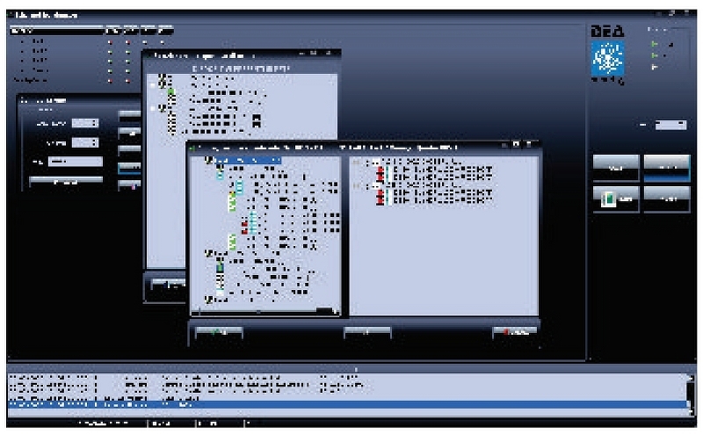Image resolution: width=703 pixels, height=434 pixels.
Task: Collapse the highlighted root node in the front tree
Action: click(207, 161)
